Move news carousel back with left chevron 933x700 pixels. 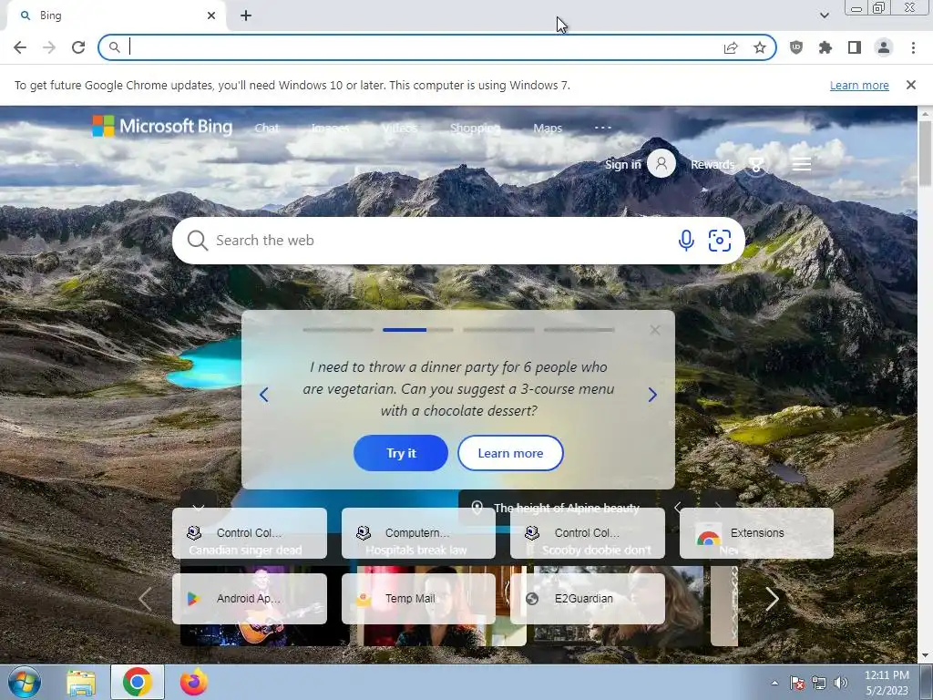(145, 599)
